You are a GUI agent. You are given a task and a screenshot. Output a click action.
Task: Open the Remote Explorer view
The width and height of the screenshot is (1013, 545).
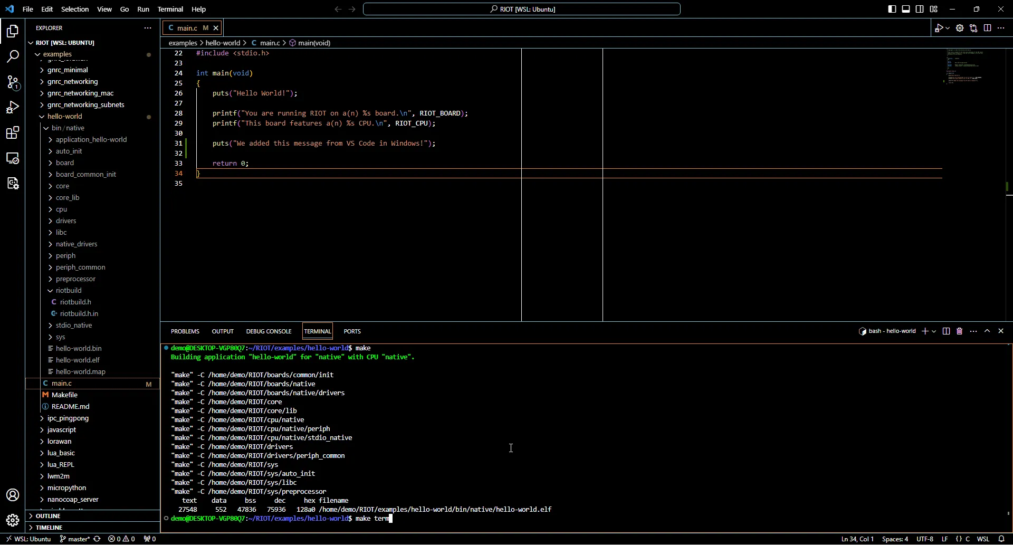pyautogui.click(x=13, y=158)
